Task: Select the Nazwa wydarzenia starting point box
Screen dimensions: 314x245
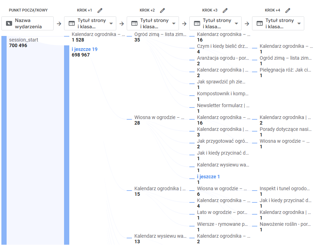Action: tap(28, 23)
